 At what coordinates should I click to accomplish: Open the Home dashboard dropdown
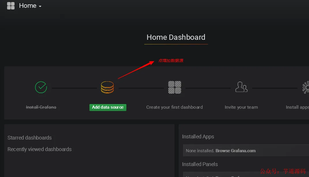point(30,6)
